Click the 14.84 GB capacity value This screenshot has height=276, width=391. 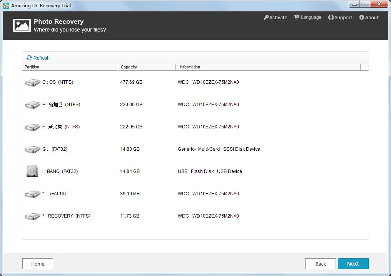pyautogui.click(x=130, y=171)
